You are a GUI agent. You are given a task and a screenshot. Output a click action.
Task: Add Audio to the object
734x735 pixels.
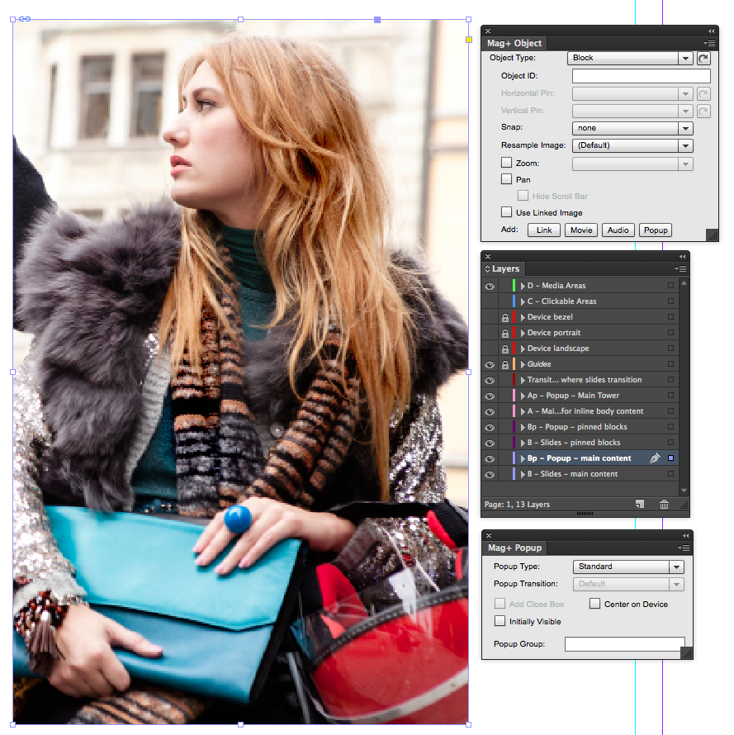tap(618, 230)
